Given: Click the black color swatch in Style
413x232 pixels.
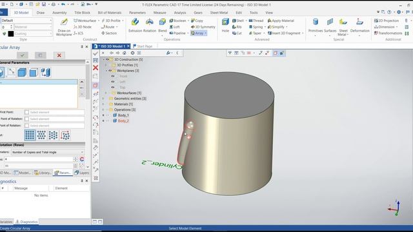Looking at the screenshot, I should (x=11, y=34).
